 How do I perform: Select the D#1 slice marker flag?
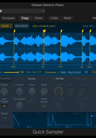point(15,31)
